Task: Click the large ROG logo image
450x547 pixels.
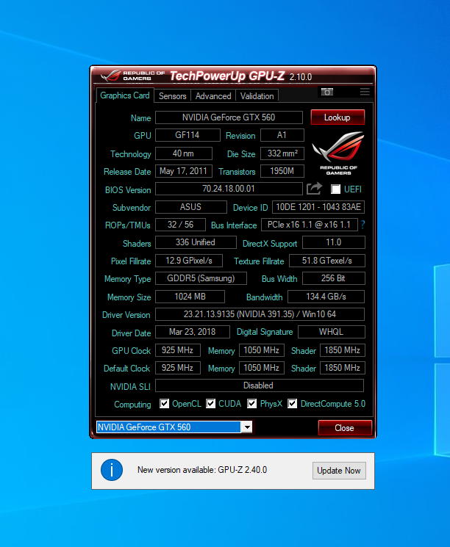Action: [x=338, y=153]
